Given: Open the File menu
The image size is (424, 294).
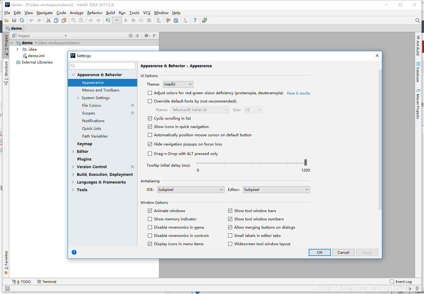Looking at the screenshot, I should 7,13.
